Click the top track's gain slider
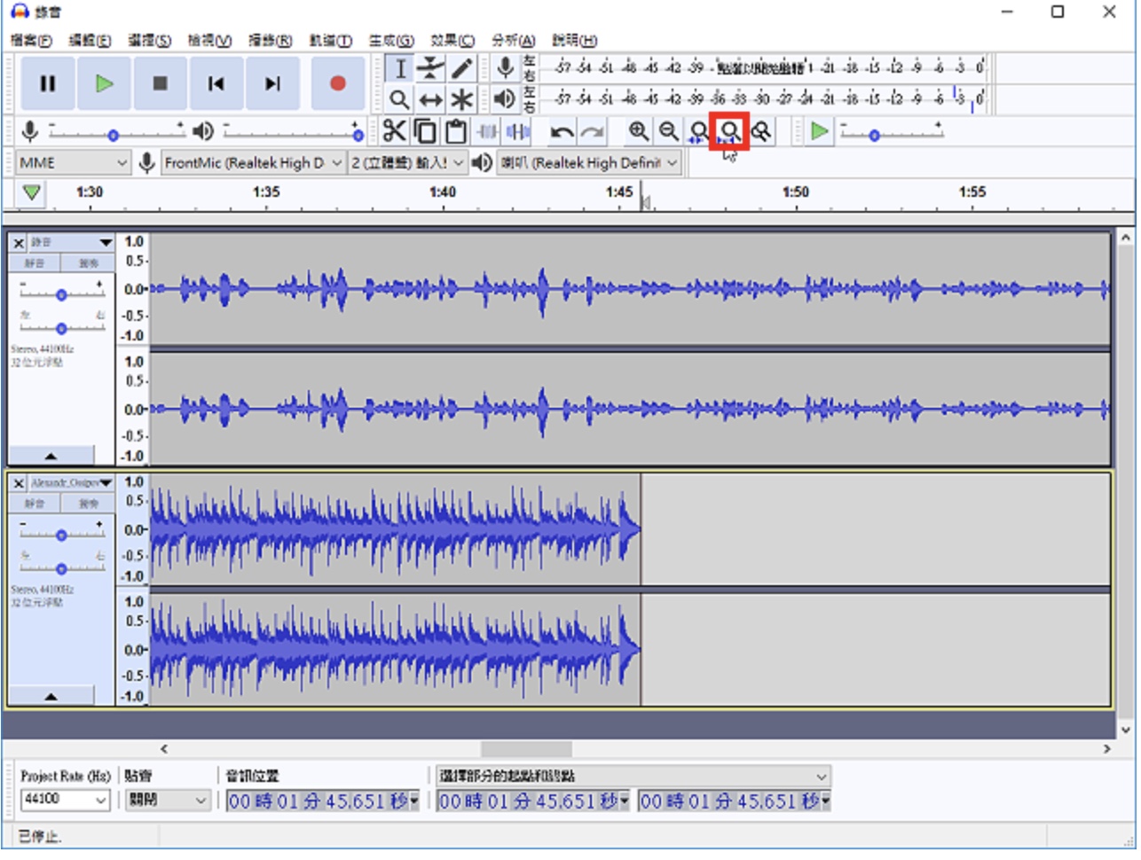1141x860 pixels. (x=61, y=292)
